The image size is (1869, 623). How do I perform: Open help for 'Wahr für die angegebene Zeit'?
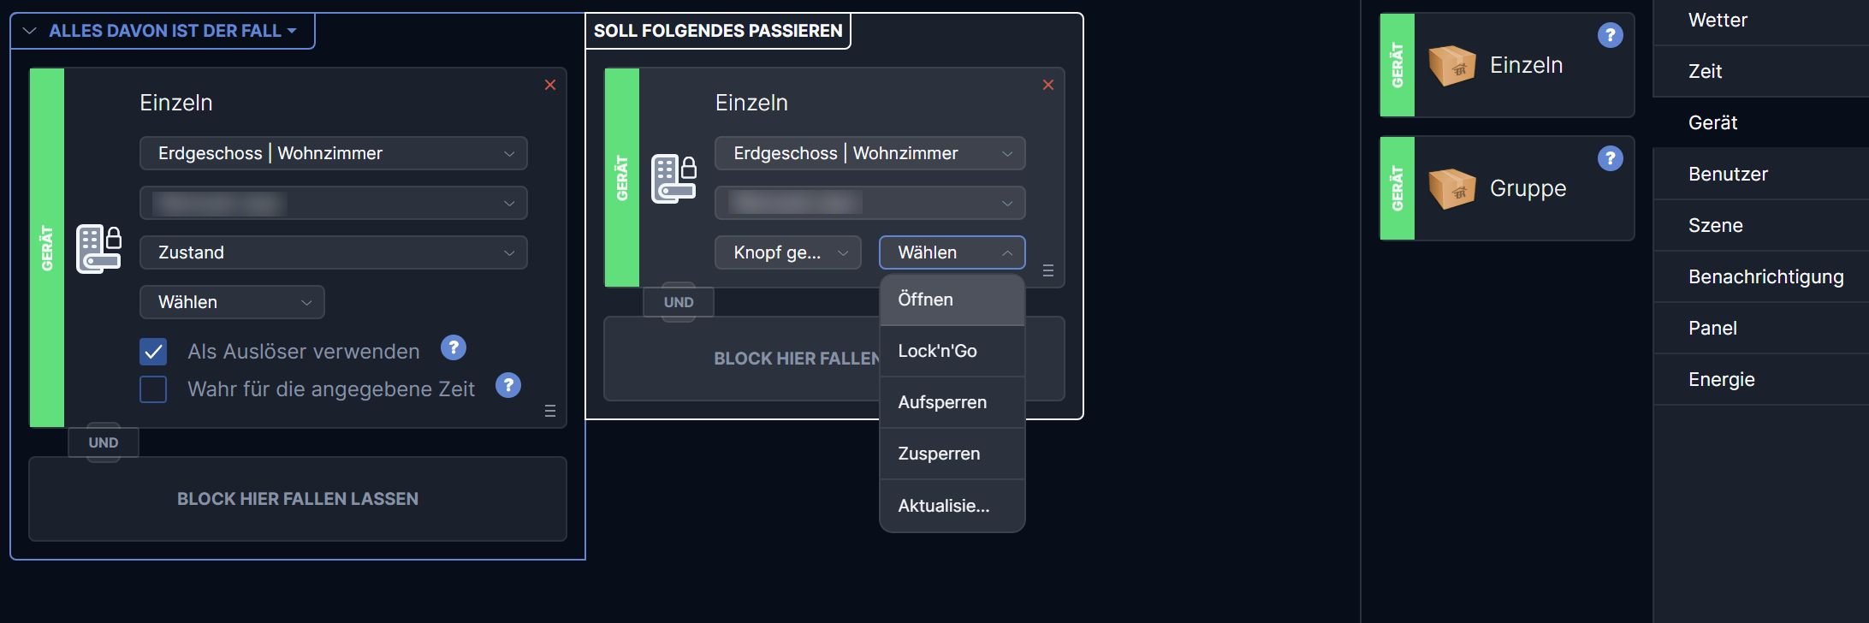pyautogui.click(x=508, y=386)
